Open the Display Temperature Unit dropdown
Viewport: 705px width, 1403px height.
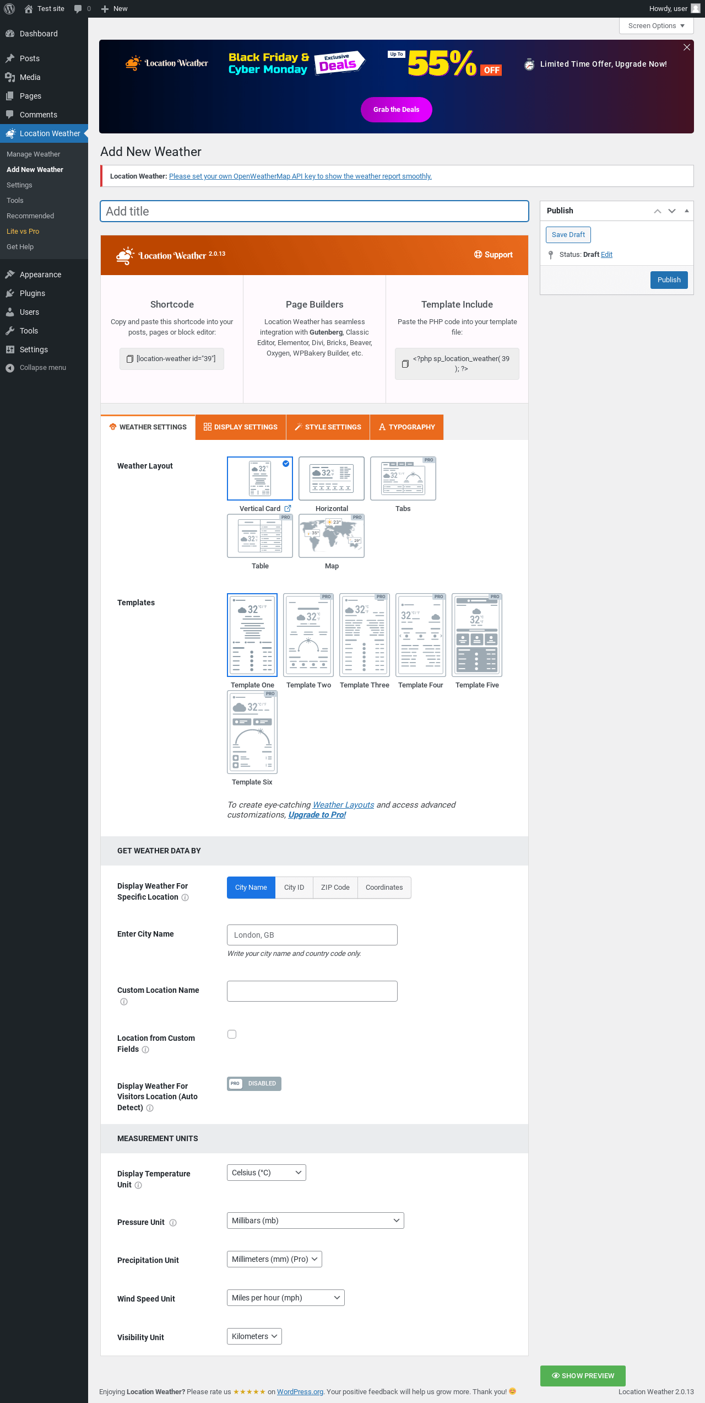267,1173
